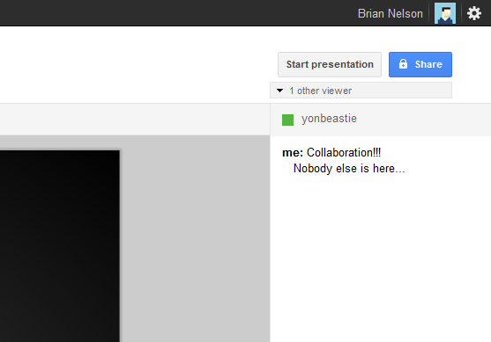Open sharing settings with Share button
This screenshot has height=342, width=491.
pos(420,64)
